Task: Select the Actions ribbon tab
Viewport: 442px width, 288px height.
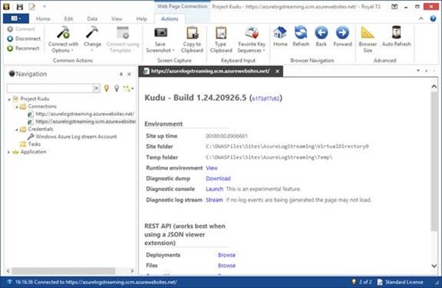Action: [x=169, y=18]
